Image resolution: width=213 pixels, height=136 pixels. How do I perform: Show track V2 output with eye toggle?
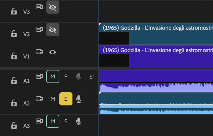(53, 29)
